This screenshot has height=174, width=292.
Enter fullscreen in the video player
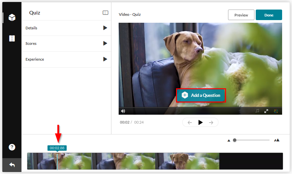266,111
